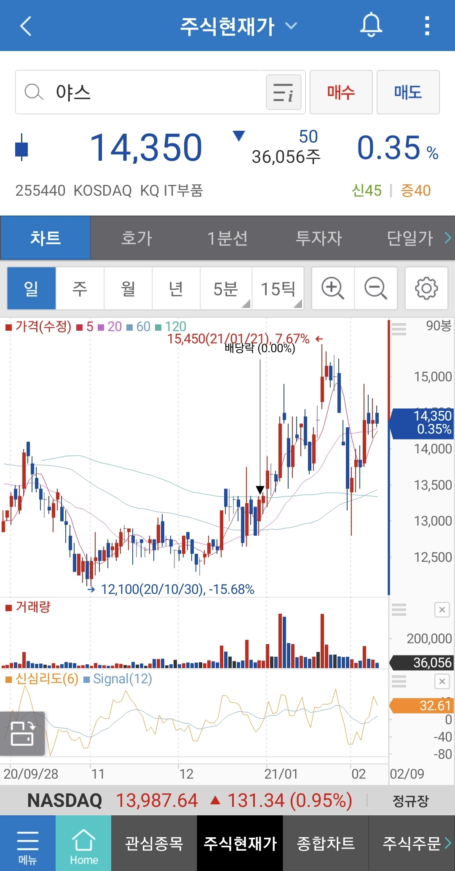Zoom in on the chart

333,289
